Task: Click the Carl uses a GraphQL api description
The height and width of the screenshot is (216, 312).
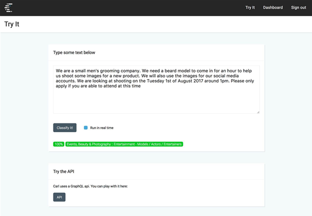Action: [x=90, y=186]
